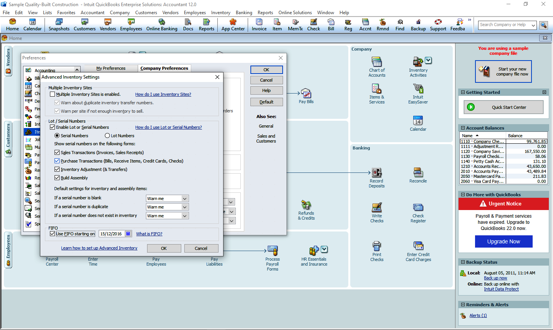This screenshot has width=553, height=330.
Task: Open Docs in the toolbar
Action: (x=188, y=25)
